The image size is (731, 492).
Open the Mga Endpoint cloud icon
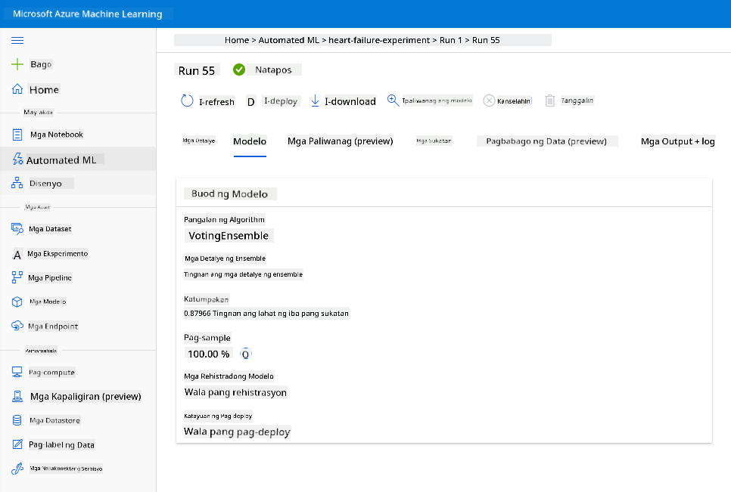17,326
